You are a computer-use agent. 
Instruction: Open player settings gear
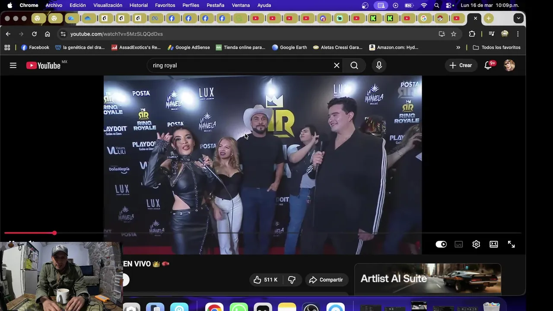pos(476,244)
